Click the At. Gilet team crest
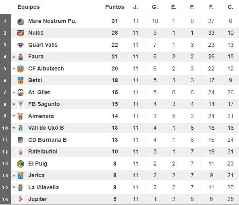The height and width of the screenshot is (205, 239). click(x=21, y=93)
